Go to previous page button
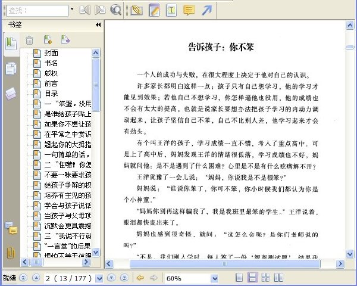 coord(36,278)
